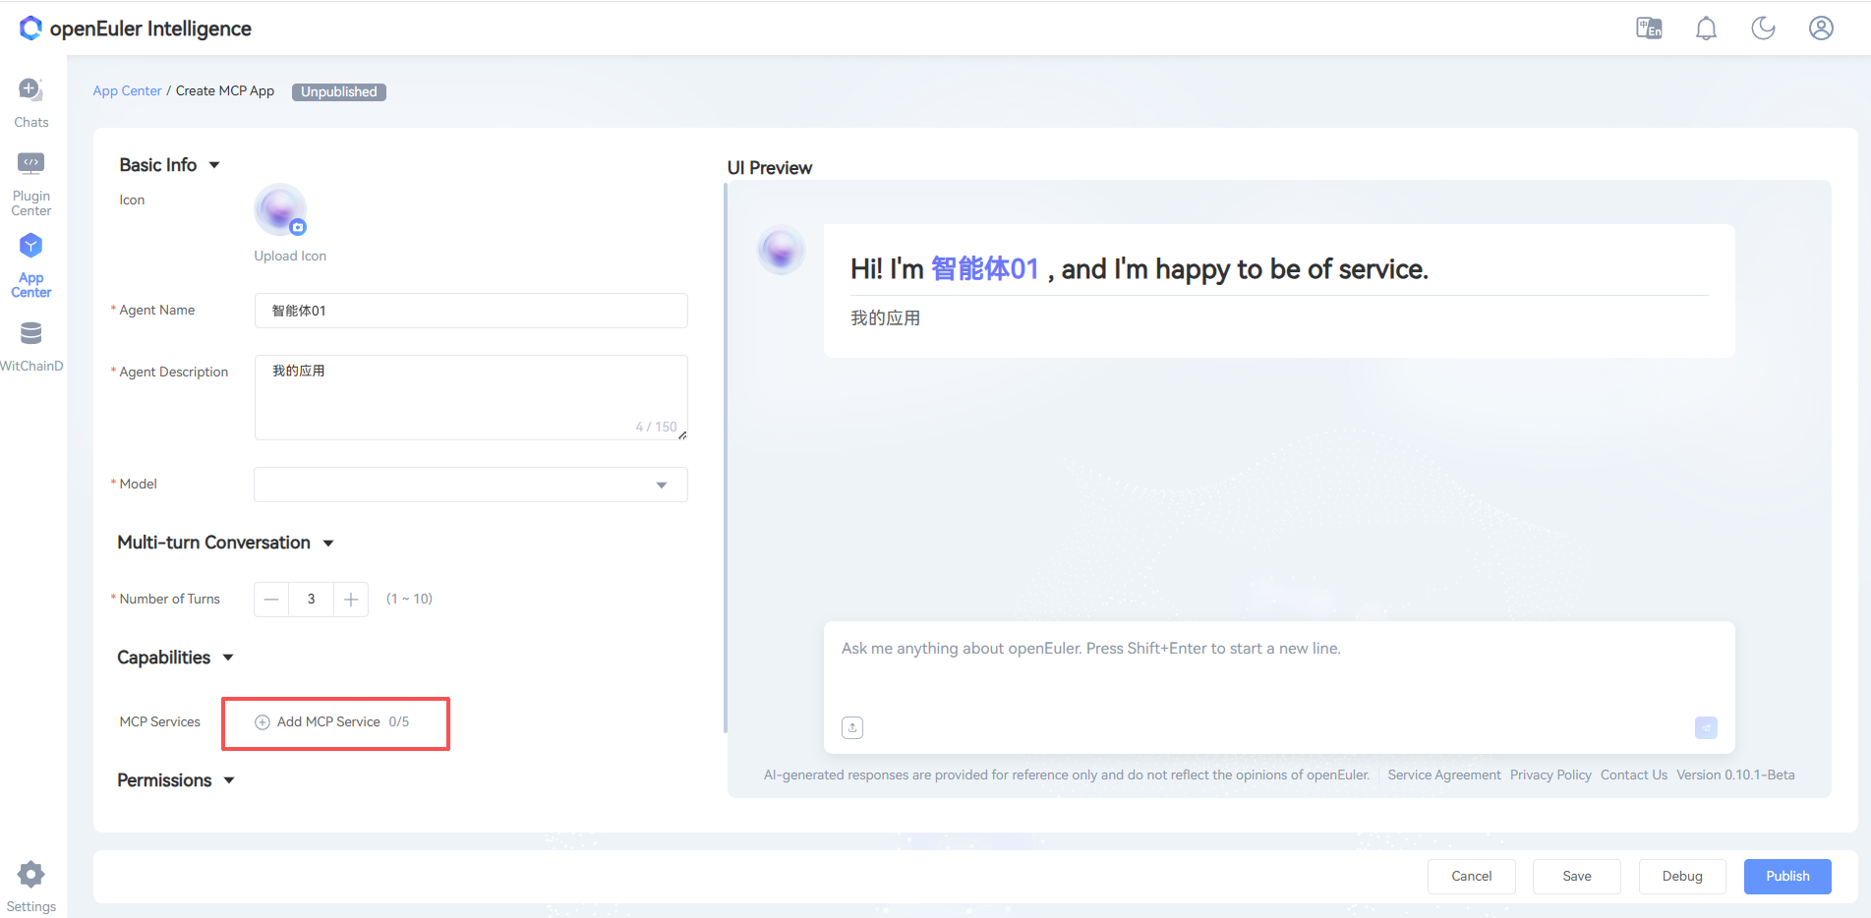Collapse the Capabilities section
Viewport: 1871px width, 918px height.
coord(228,659)
